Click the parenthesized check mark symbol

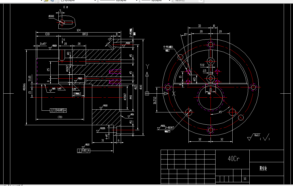pos(265,137)
